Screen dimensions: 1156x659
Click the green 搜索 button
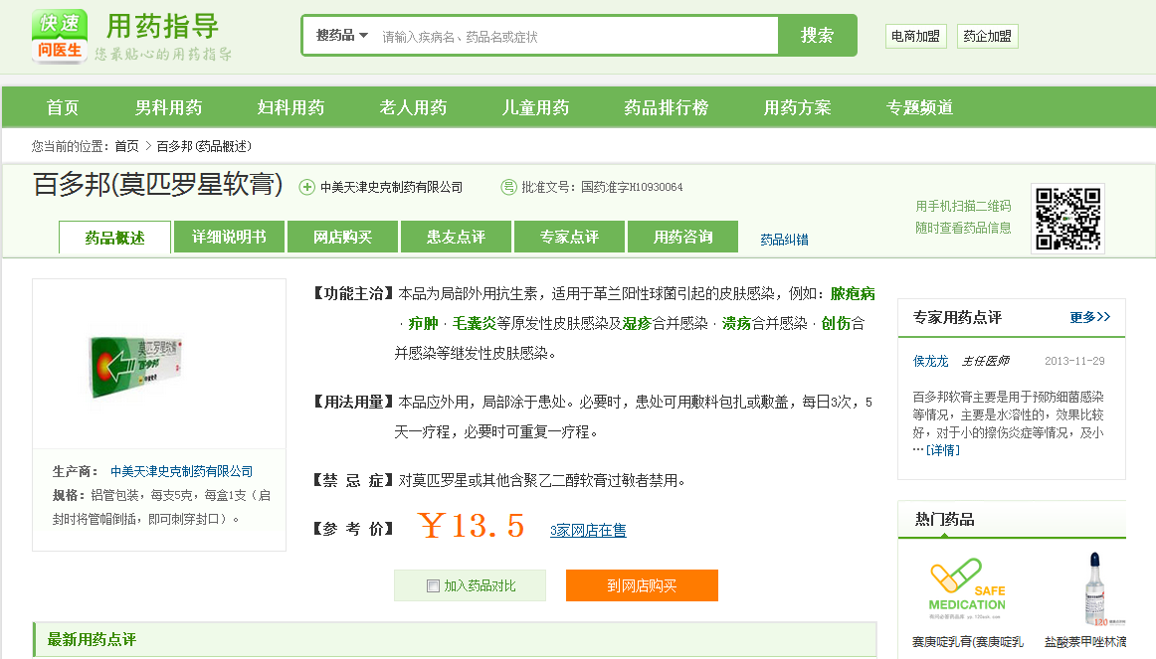[x=817, y=36]
